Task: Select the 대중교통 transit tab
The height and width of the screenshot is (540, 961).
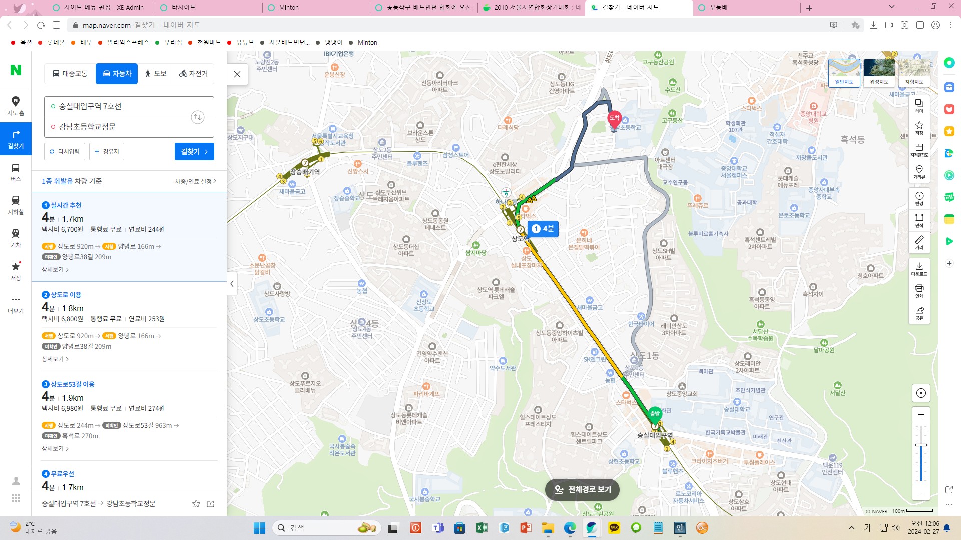Action: (70, 74)
